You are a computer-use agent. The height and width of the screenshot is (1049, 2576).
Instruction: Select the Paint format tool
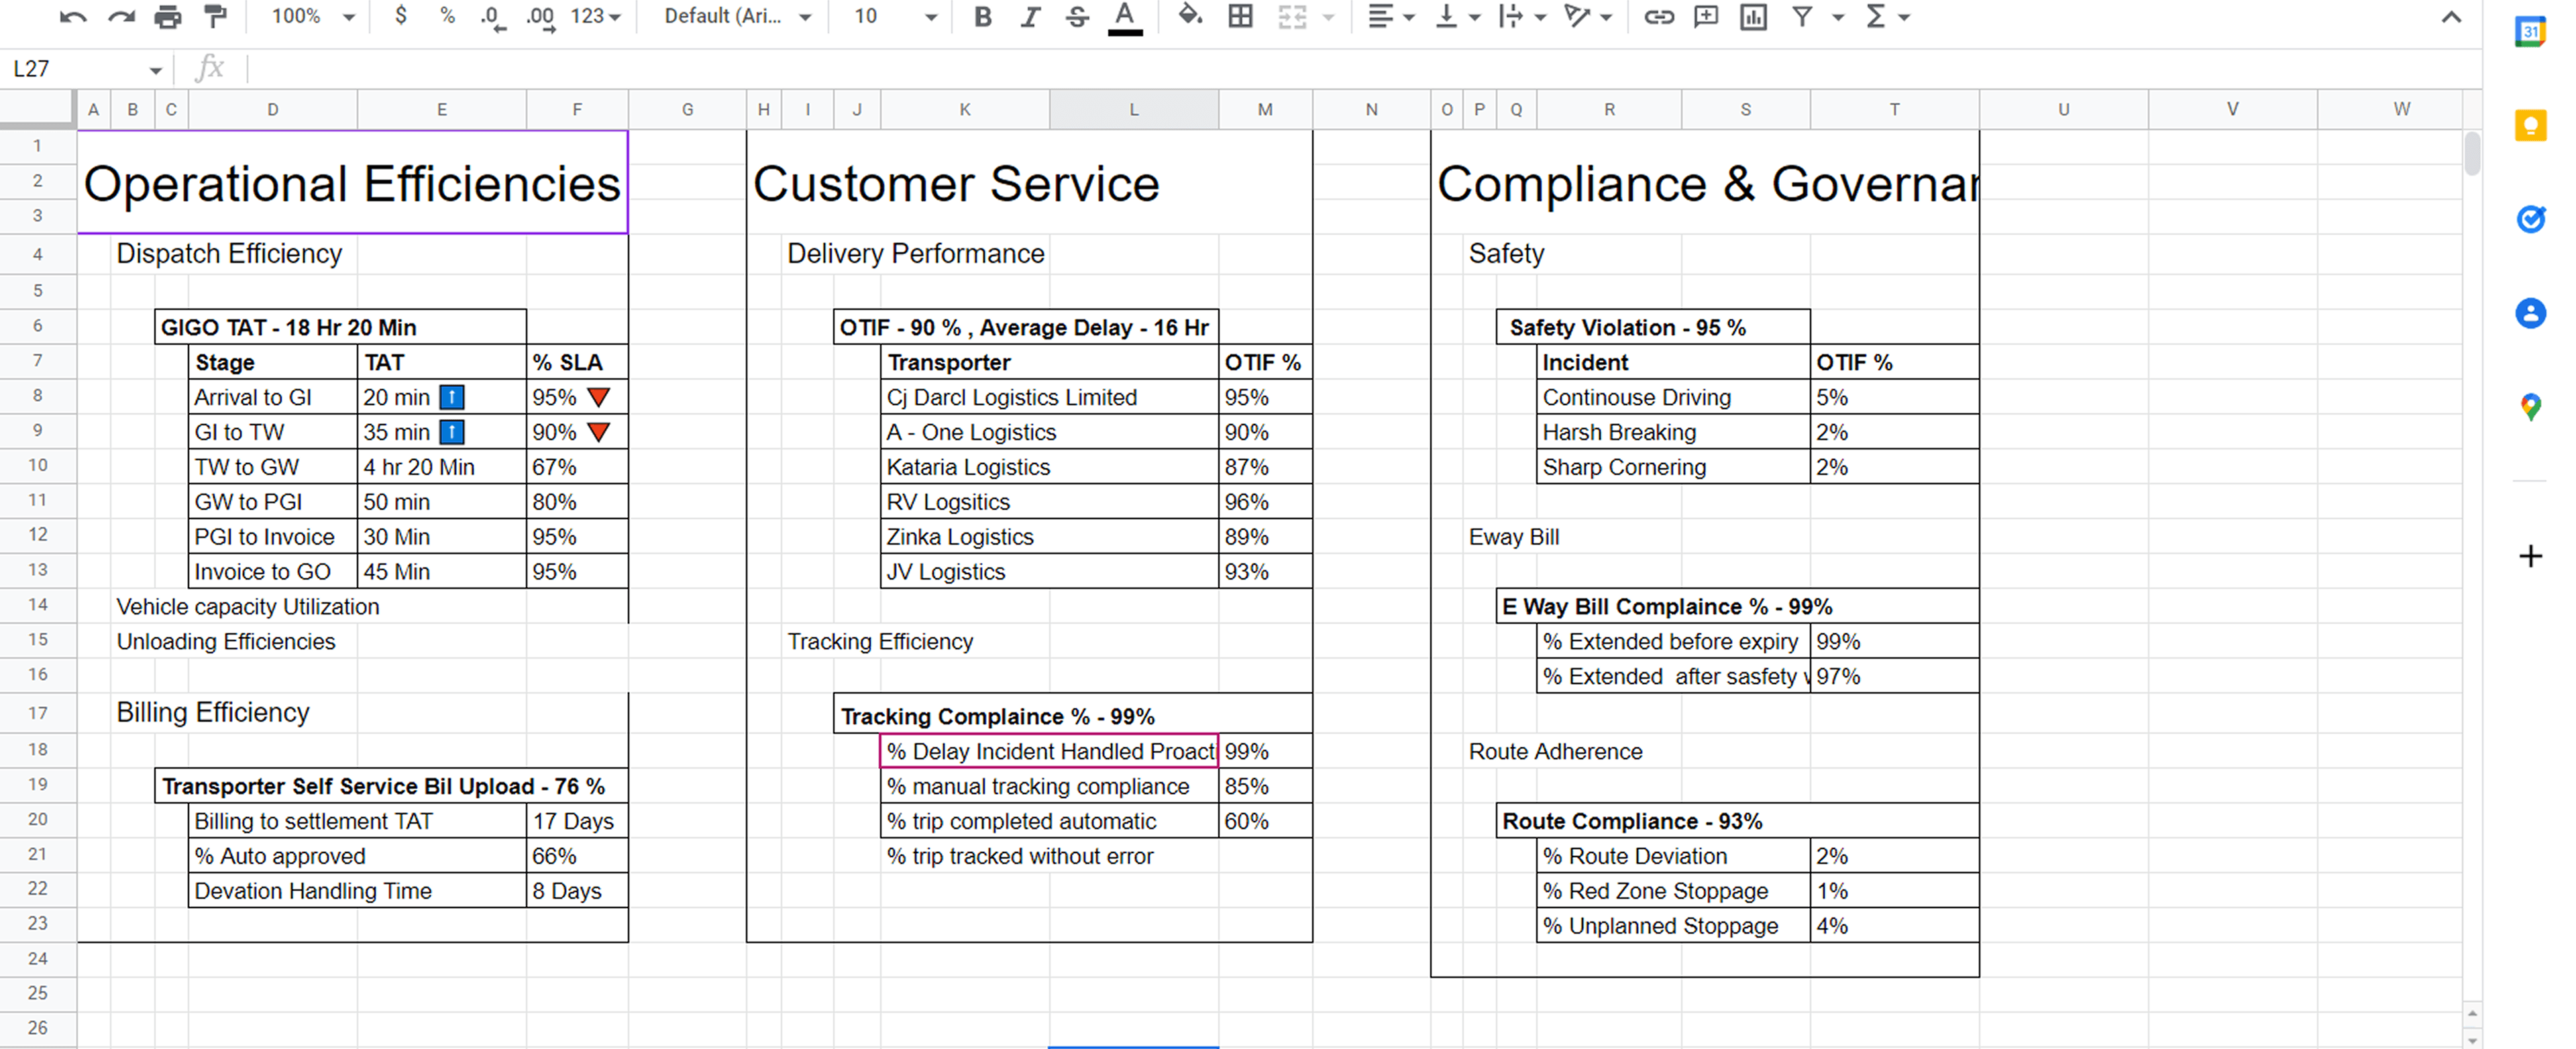coord(215,16)
